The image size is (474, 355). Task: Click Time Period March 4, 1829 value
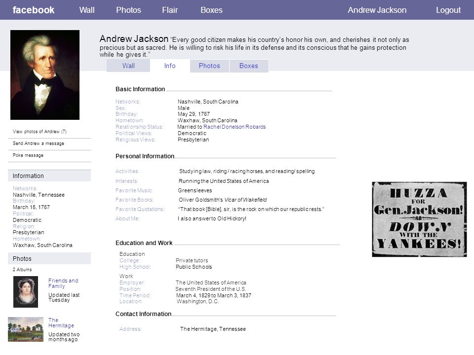tap(214, 295)
